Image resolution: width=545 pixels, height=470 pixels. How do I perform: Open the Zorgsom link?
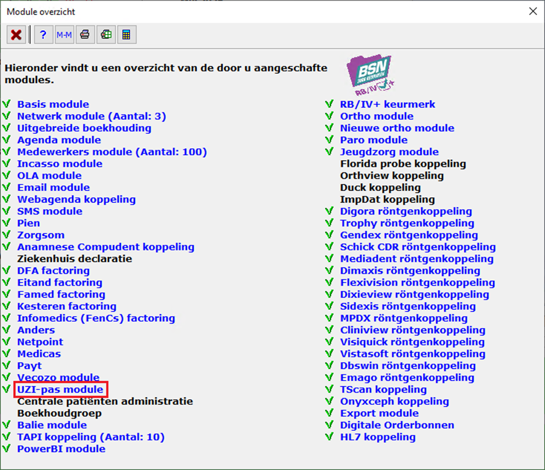tap(41, 235)
